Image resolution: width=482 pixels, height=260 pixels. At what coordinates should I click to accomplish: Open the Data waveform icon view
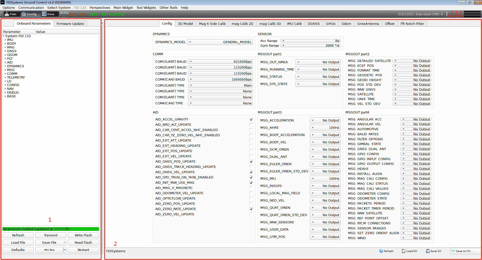(x=44, y=14)
